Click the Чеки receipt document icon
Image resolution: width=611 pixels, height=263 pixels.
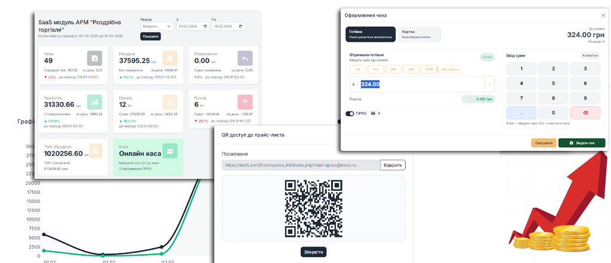(x=94, y=58)
